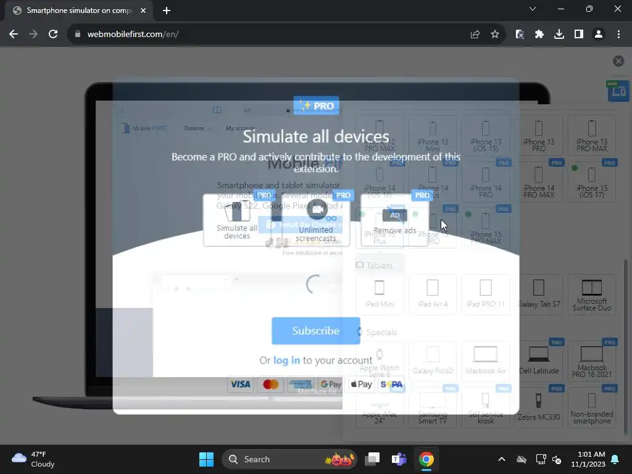Open the log in link
Viewport: 632px width, 474px height.
click(x=286, y=360)
